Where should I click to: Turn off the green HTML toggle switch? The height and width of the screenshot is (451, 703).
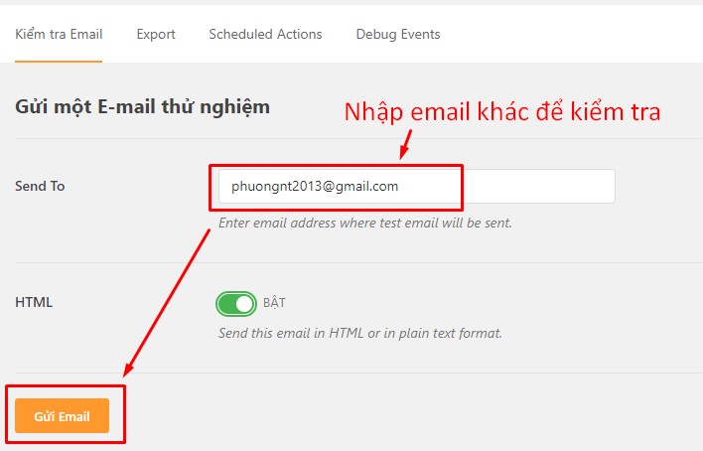(236, 304)
